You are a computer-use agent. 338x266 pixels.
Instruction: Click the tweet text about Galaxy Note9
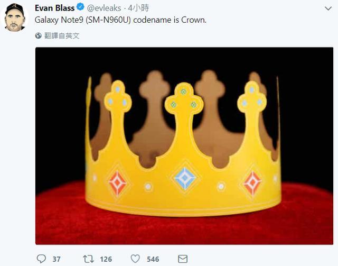pos(120,20)
